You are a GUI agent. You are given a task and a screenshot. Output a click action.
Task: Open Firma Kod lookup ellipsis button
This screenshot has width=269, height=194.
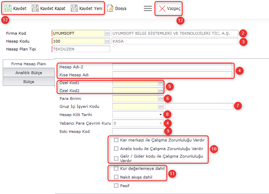click(x=107, y=33)
